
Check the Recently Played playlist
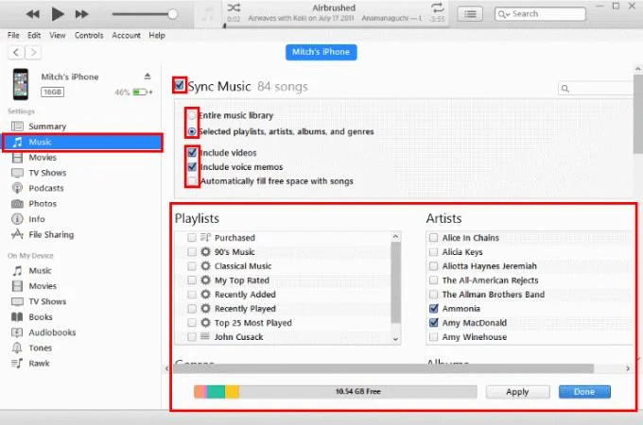[192, 308]
